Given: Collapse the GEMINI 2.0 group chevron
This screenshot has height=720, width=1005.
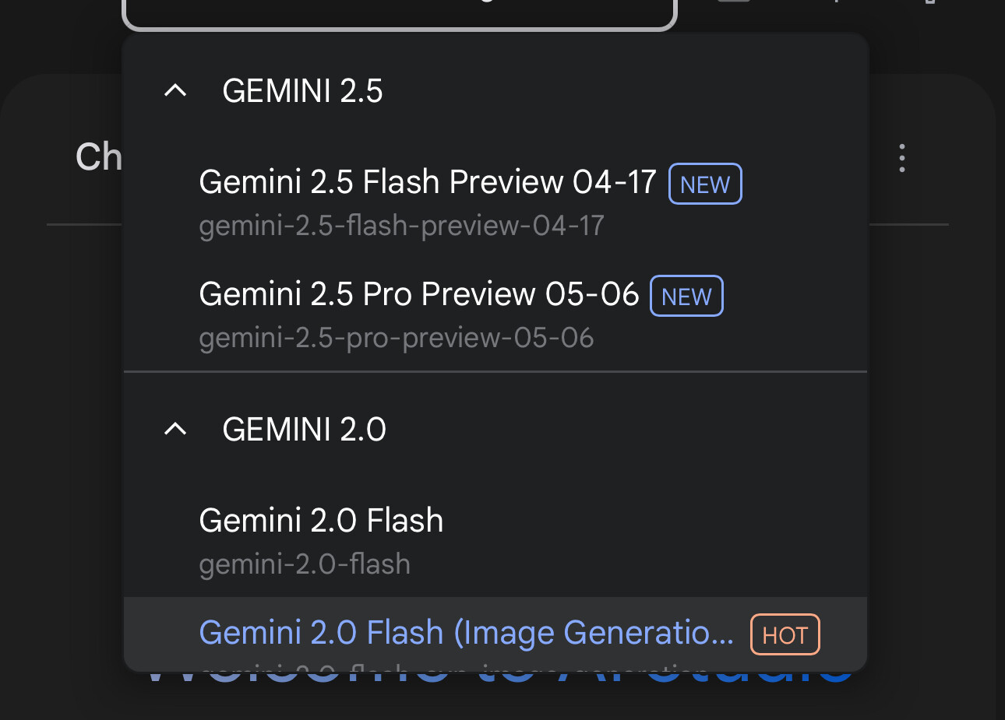Looking at the screenshot, I should 176,429.
